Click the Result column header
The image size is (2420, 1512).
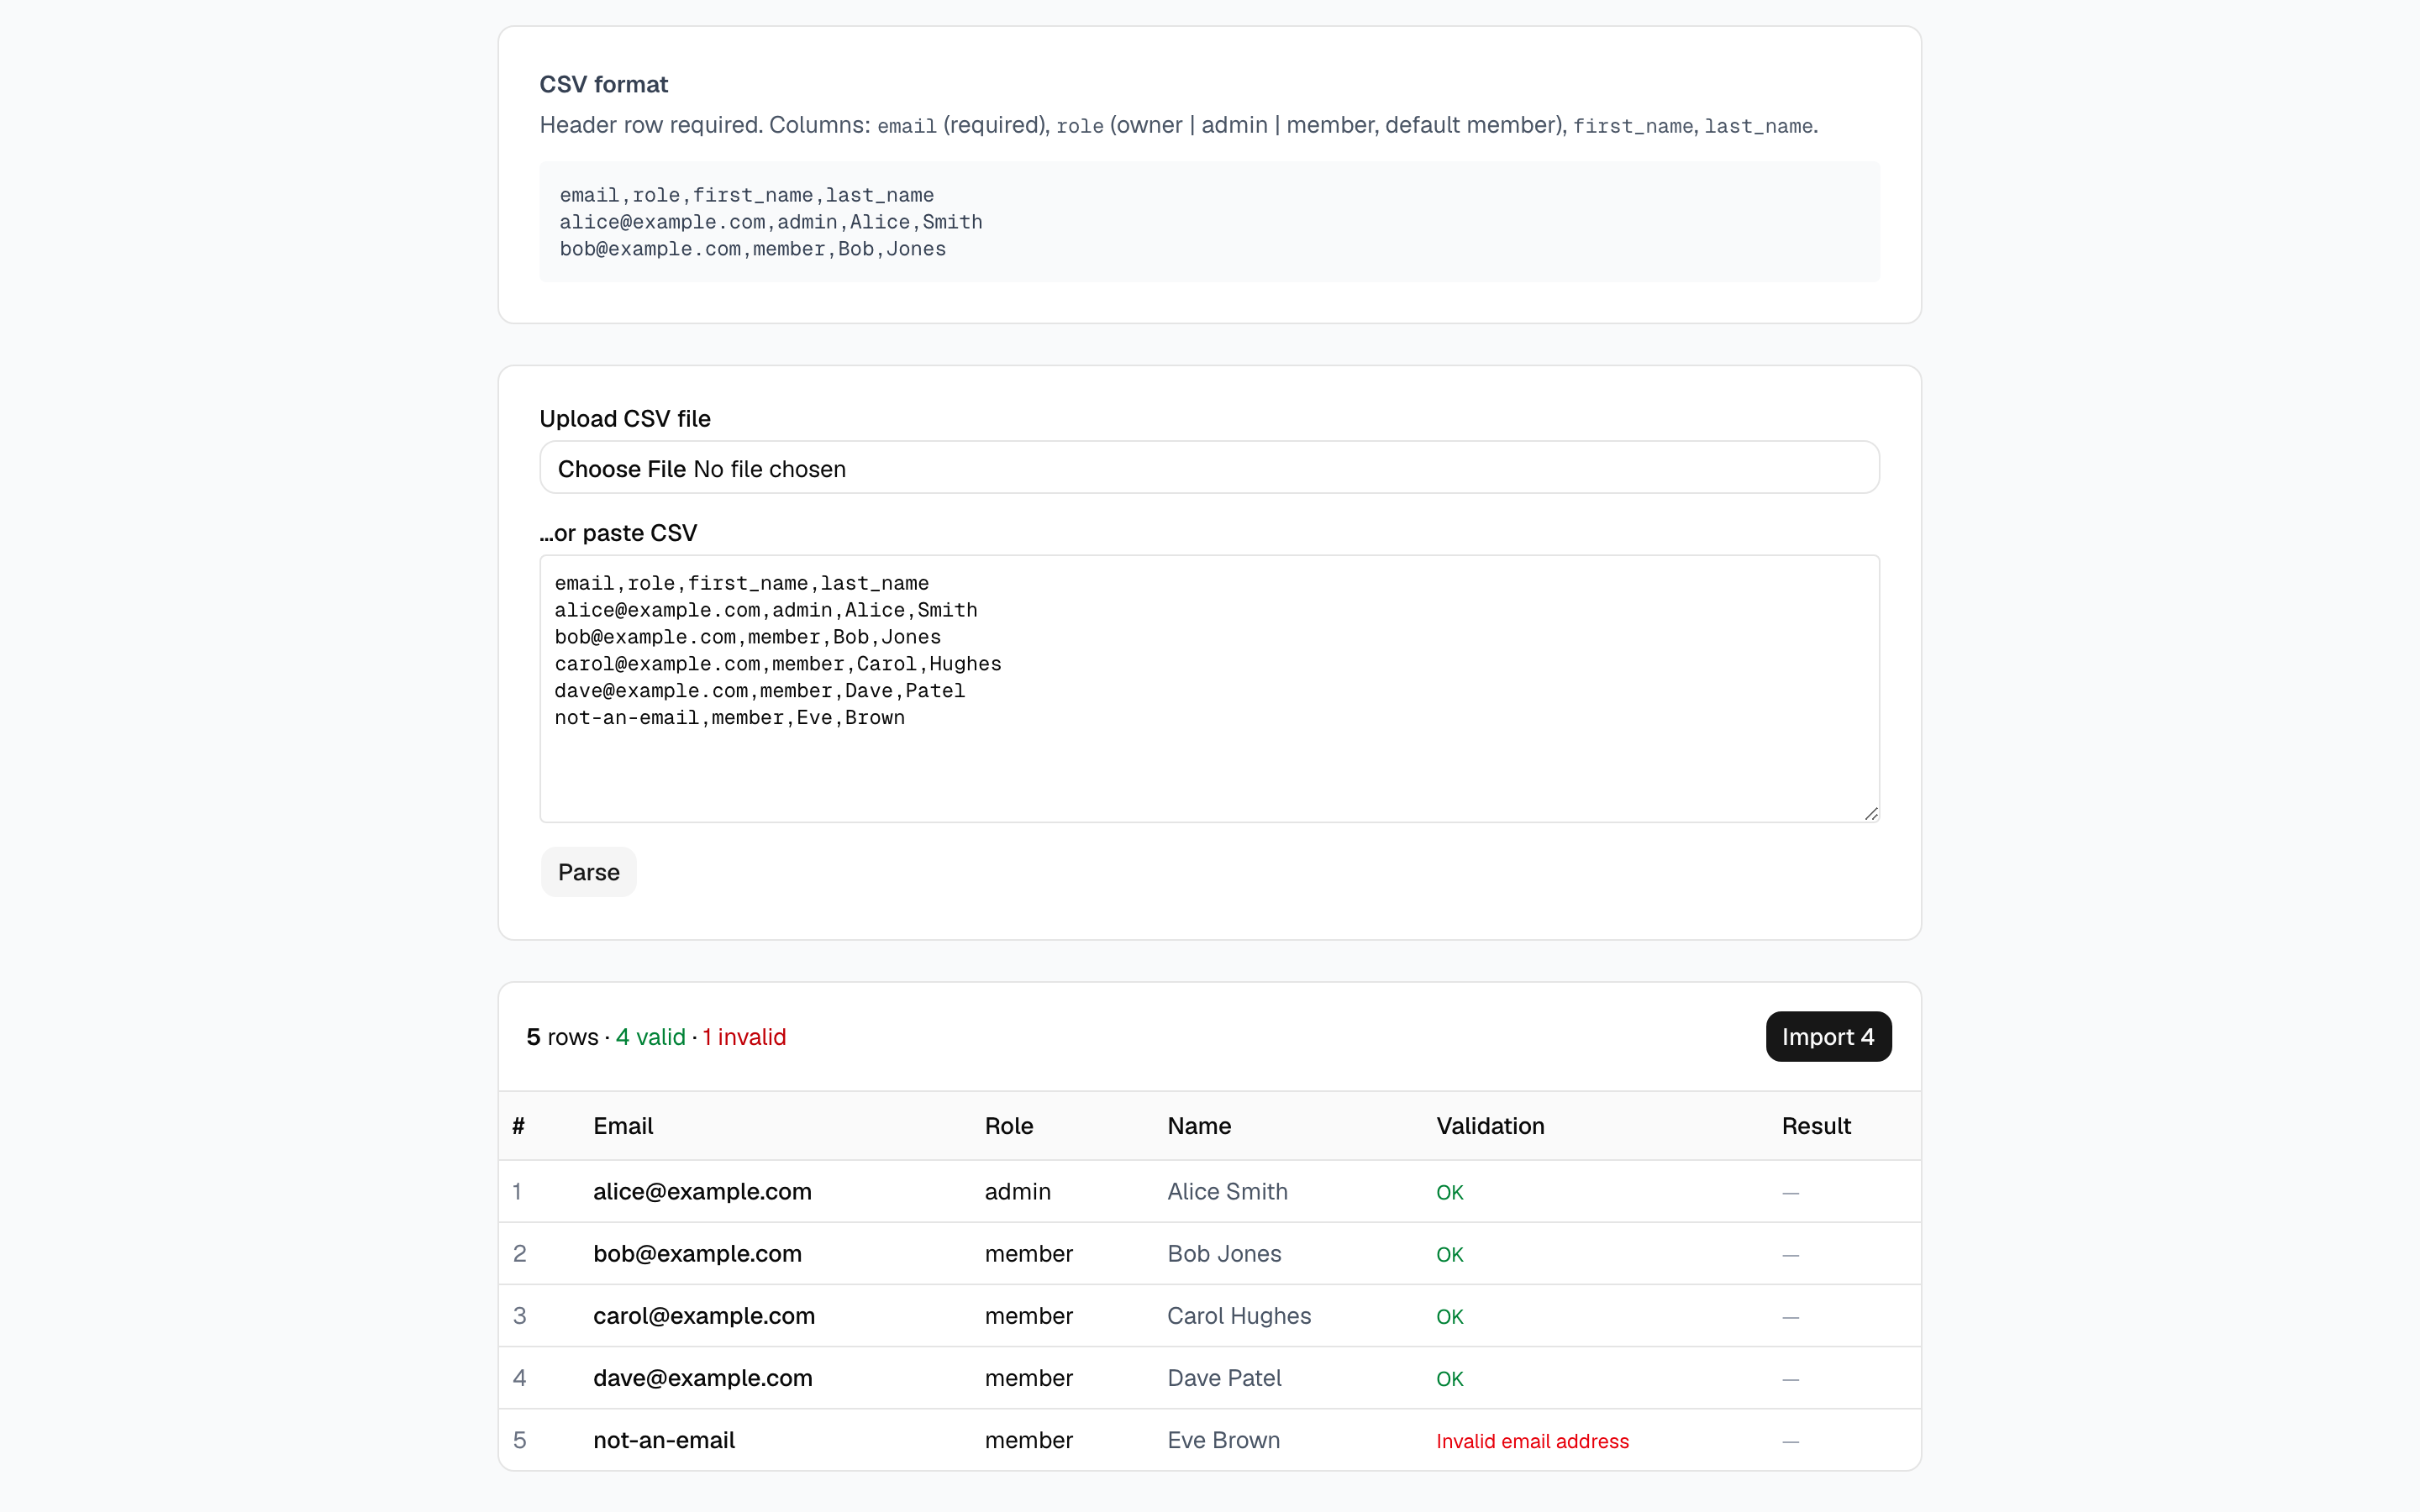click(x=1816, y=1126)
